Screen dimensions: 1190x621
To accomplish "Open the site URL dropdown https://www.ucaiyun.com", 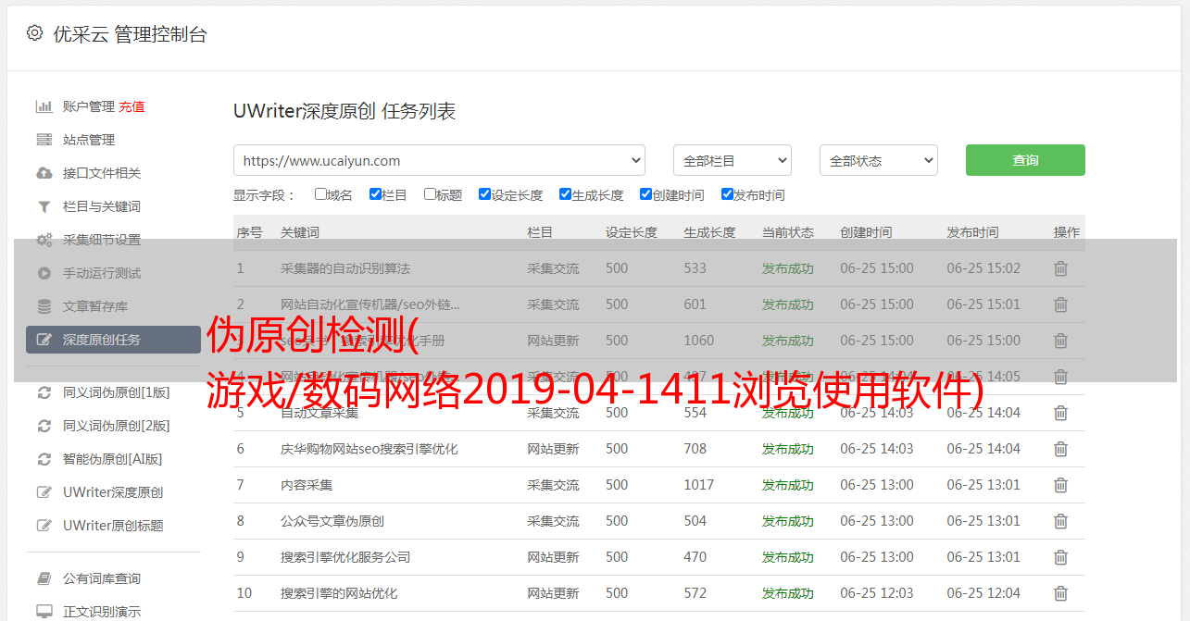I will (x=439, y=160).
